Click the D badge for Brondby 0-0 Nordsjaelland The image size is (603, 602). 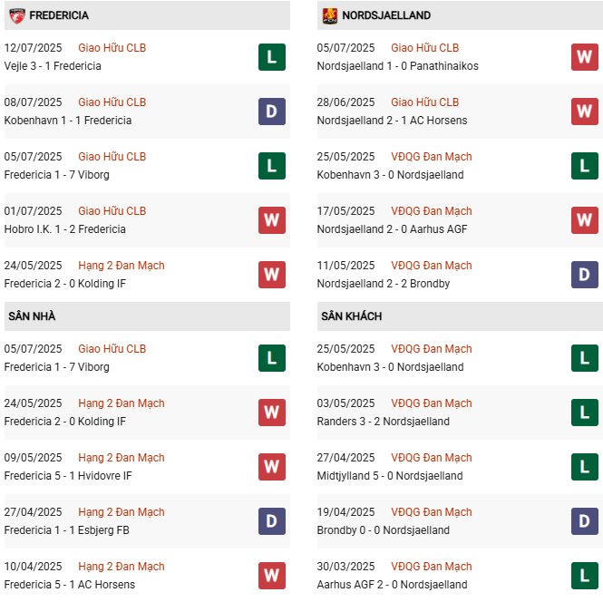click(584, 521)
